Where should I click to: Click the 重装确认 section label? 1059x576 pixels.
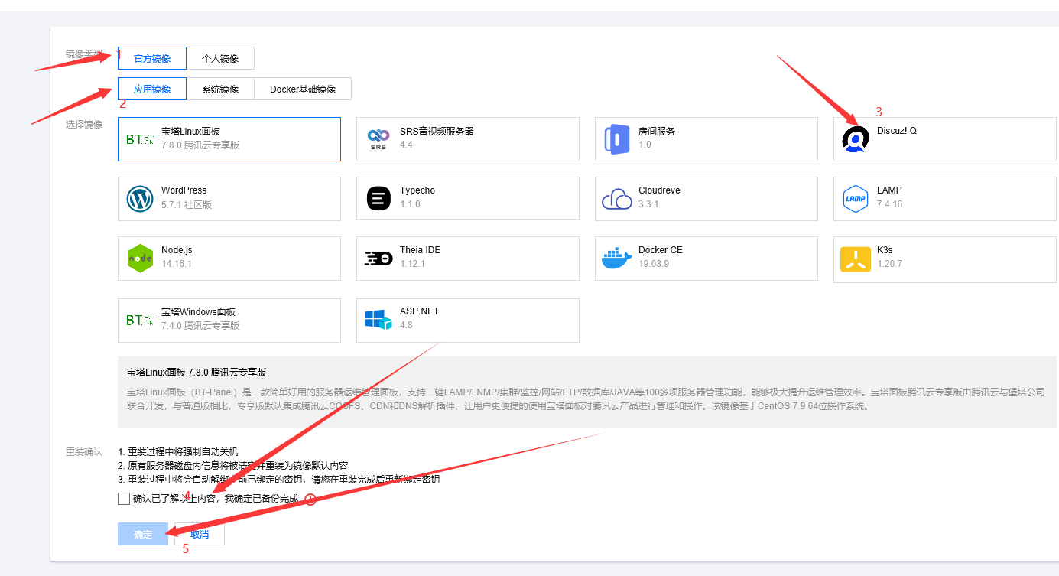tap(84, 452)
